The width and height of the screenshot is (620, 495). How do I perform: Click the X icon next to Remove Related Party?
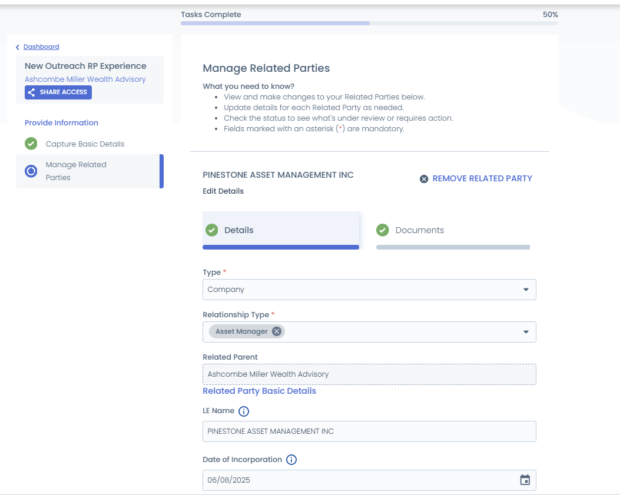pos(424,179)
